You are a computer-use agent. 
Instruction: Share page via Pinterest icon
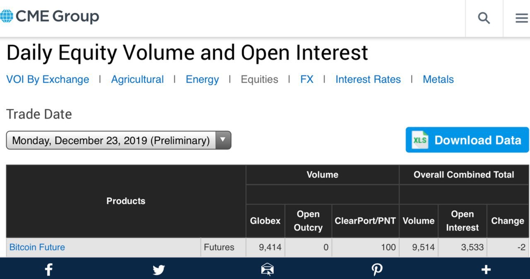click(377, 270)
